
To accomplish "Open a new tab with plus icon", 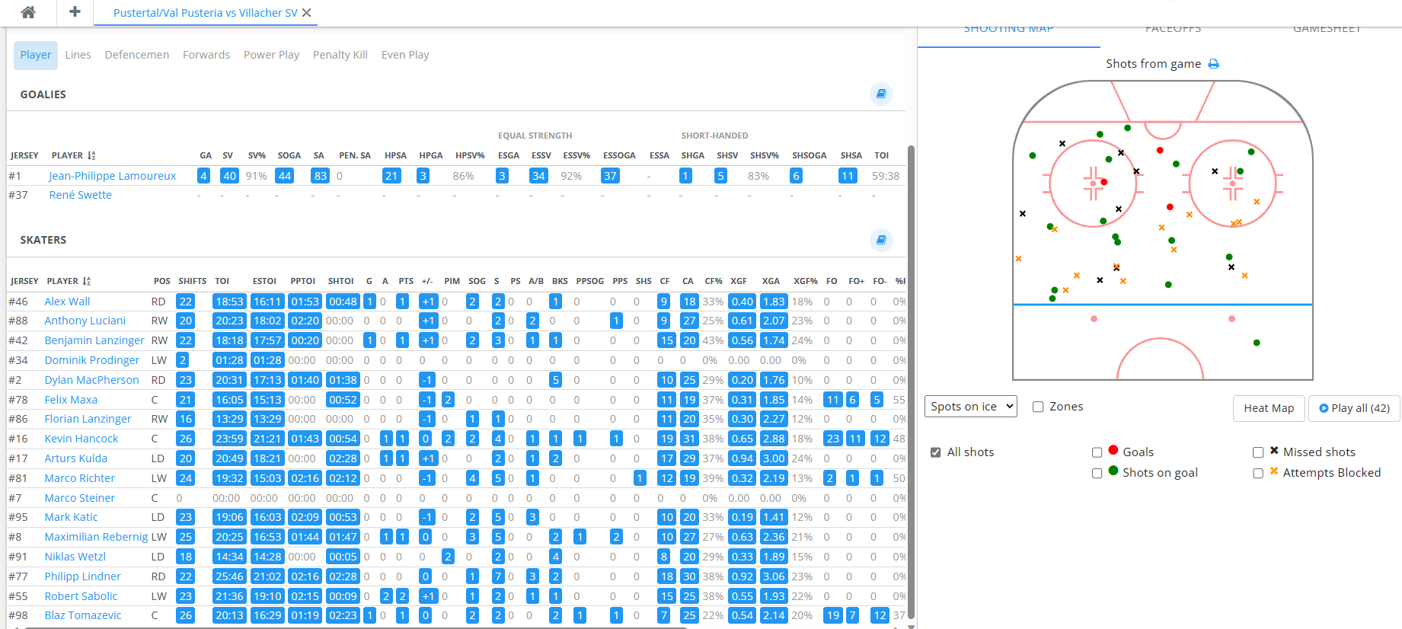I will click(x=75, y=12).
